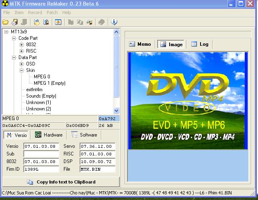Select the Skin tree label

pyautogui.click(x=31, y=70)
